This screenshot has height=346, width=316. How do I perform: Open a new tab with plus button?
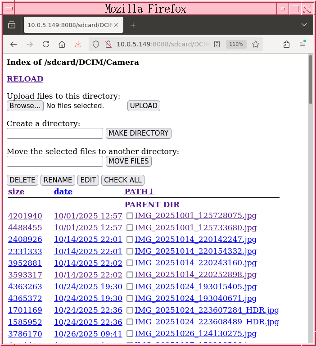point(133,25)
